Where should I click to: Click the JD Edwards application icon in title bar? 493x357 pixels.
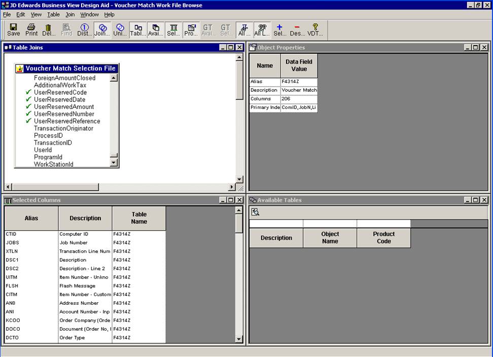coord(5,5)
